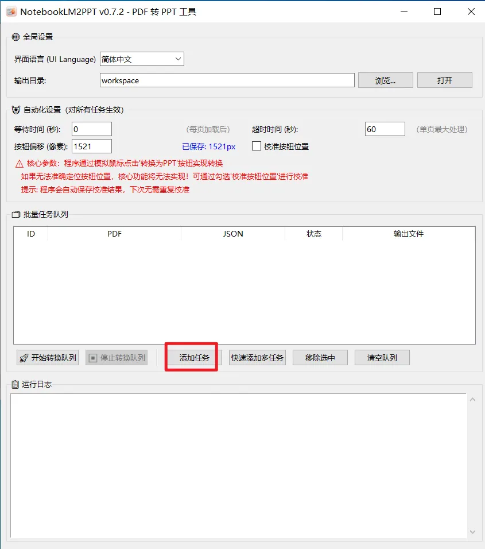The image size is (485, 549).
Task: Click the ID column header
Action: (x=31, y=234)
